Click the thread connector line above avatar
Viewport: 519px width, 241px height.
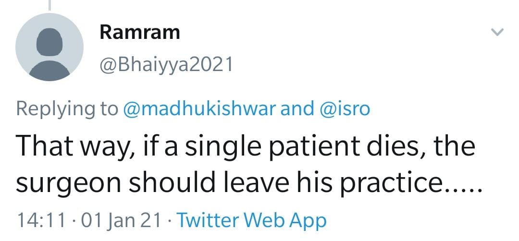click(x=49, y=4)
